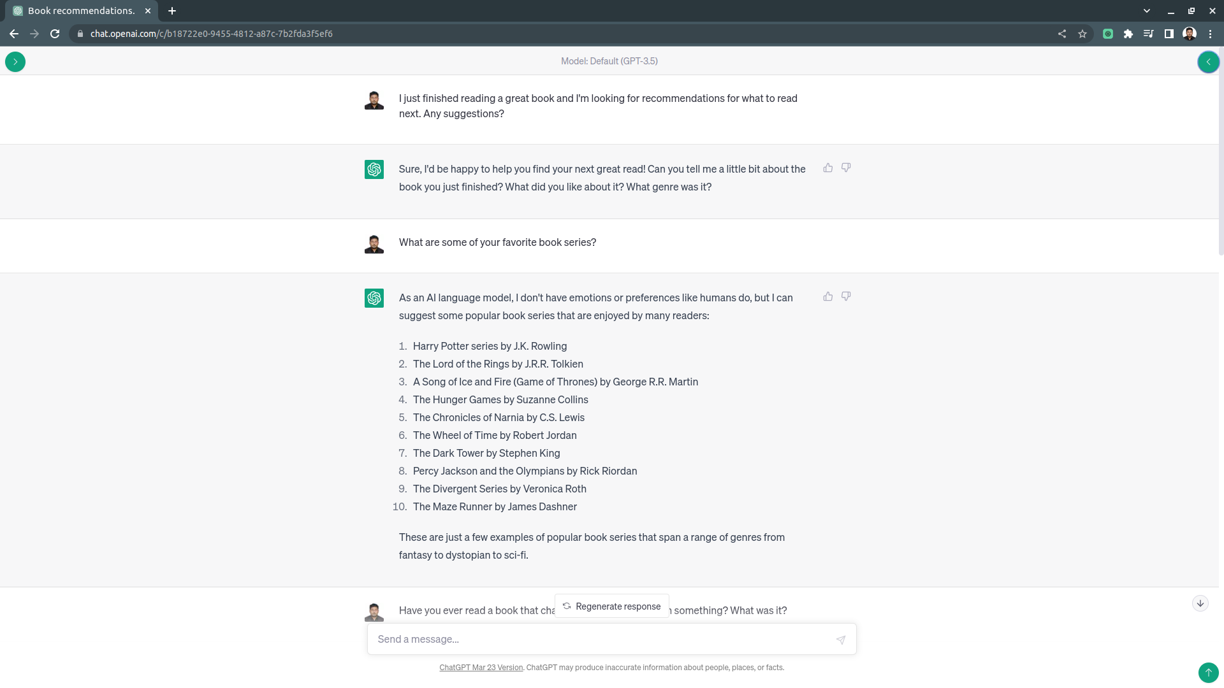Select 'The Lord of the Rings' list item
Viewport: 1224px width, 688px height.
[498, 364]
